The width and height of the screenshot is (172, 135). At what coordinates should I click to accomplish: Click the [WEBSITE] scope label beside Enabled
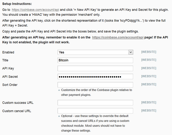(149, 52)
